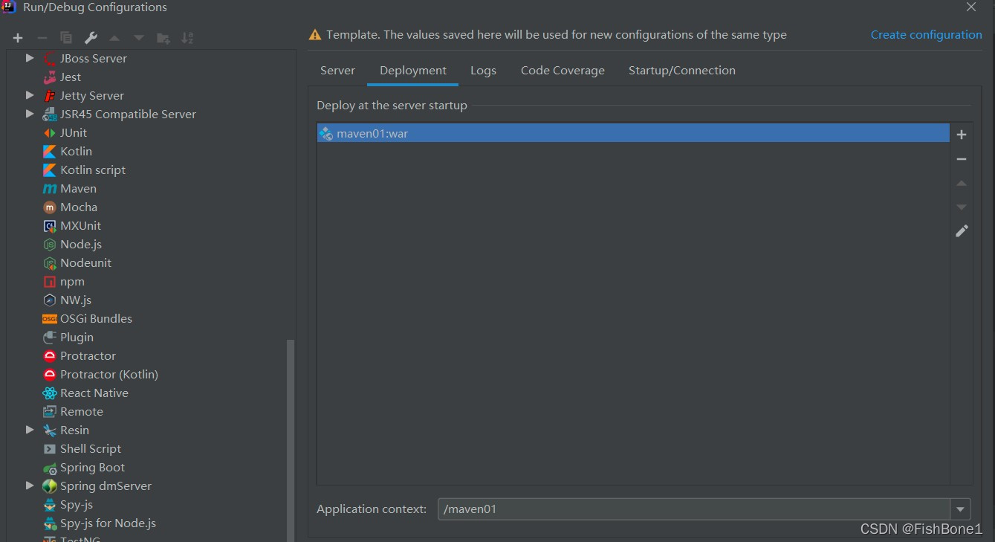Switch to the Code Coverage tab

pyautogui.click(x=563, y=71)
